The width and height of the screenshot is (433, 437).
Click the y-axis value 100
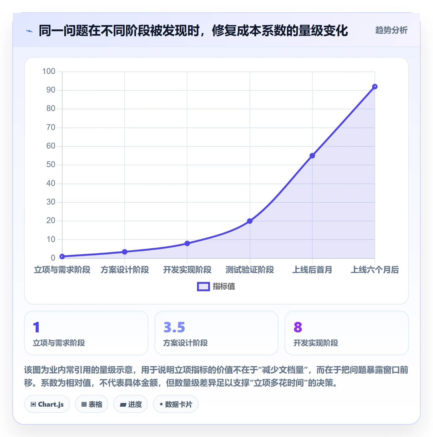tap(49, 71)
